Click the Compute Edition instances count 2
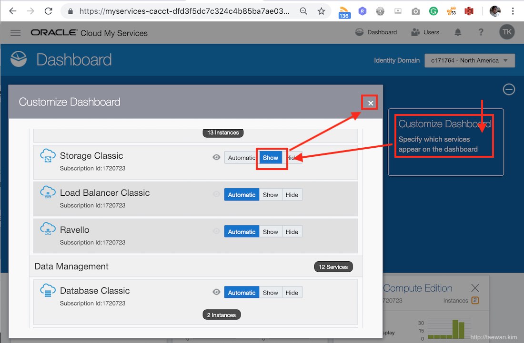The image size is (524, 343). click(475, 300)
